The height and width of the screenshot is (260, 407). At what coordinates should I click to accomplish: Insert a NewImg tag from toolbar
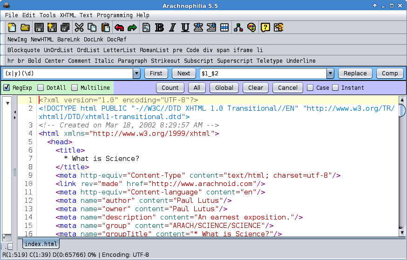[17, 40]
